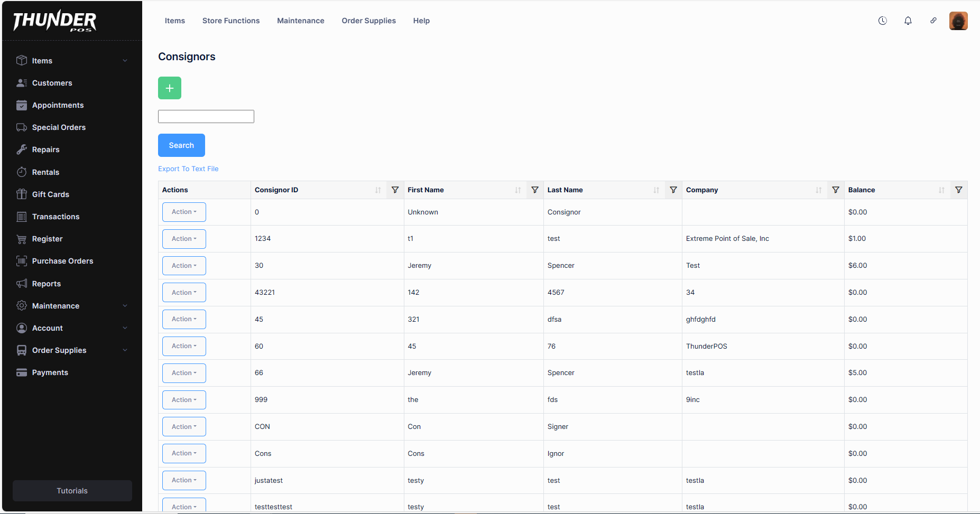The image size is (980, 514).
Task: Click the consignor search text field
Action: [x=206, y=117]
